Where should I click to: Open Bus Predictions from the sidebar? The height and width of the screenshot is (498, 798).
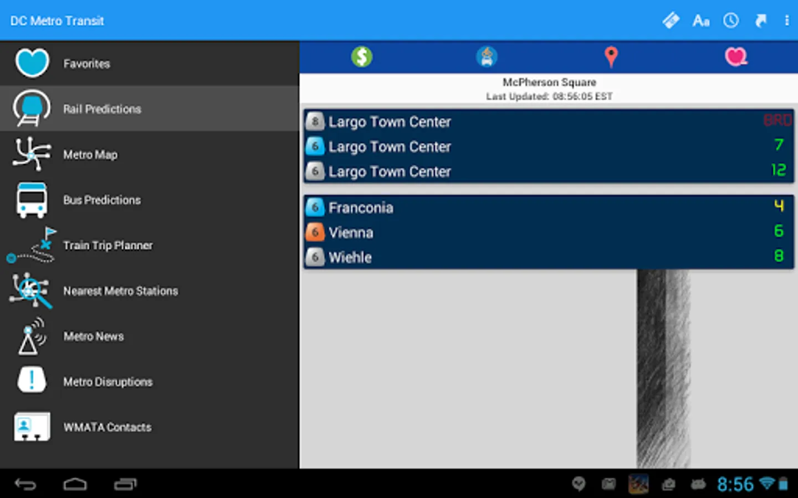click(x=150, y=200)
